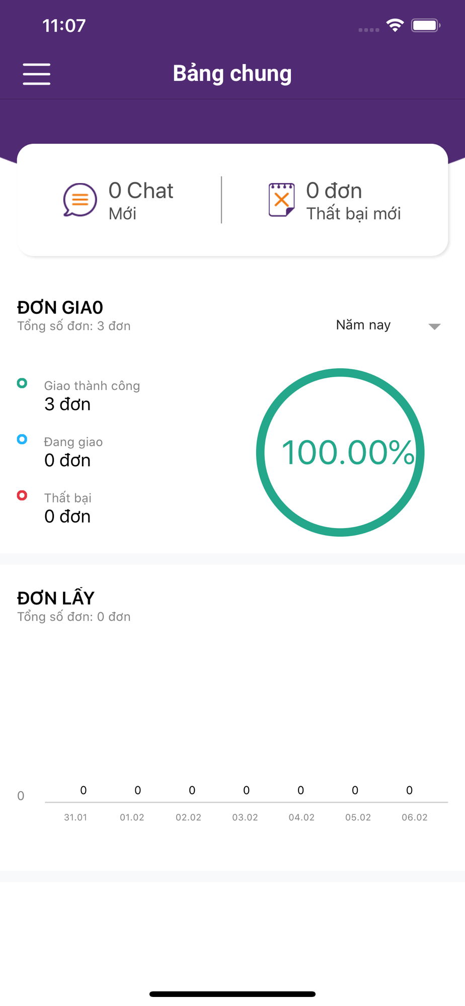Tap the failed order notepad icon
Screen dimensions: 465x1006
[281, 200]
